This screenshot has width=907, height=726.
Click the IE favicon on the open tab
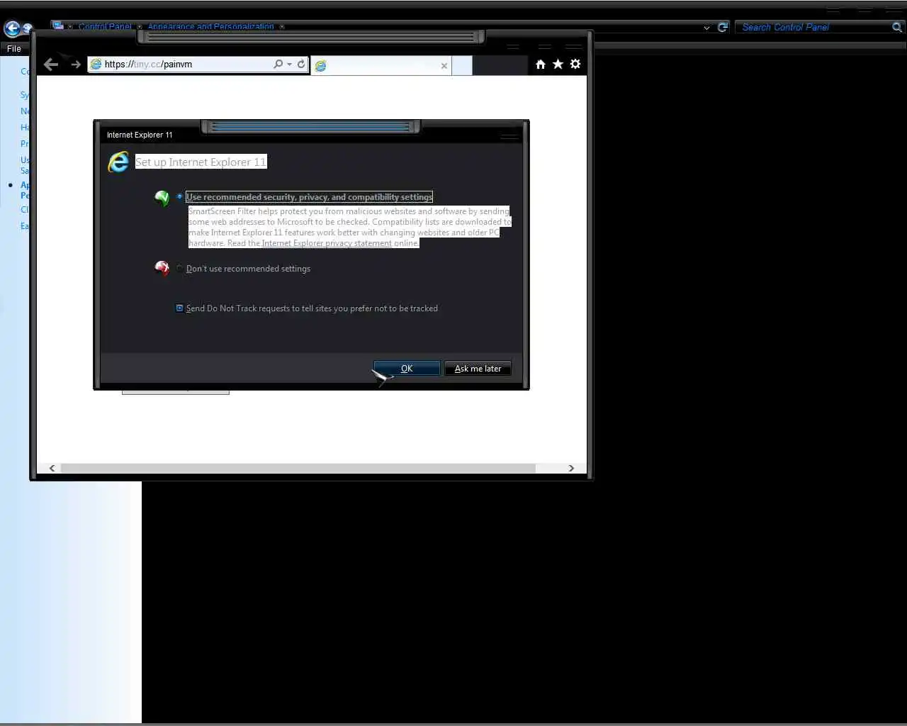click(320, 65)
